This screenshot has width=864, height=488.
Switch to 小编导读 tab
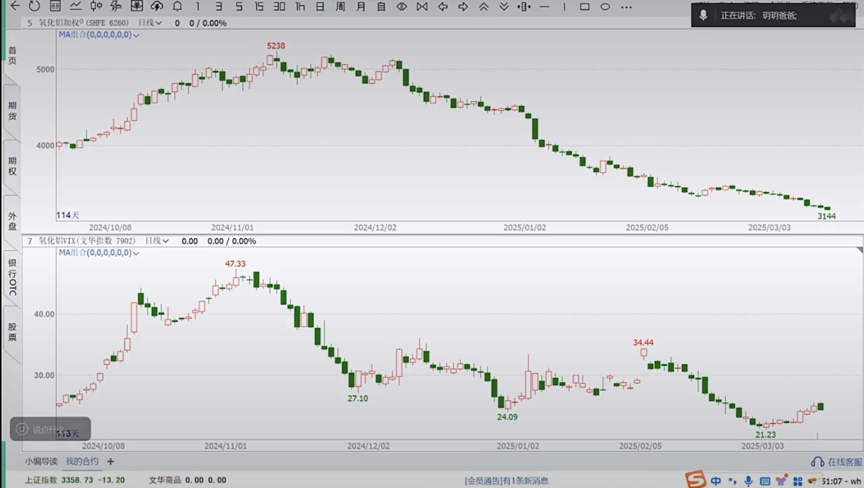click(x=41, y=461)
